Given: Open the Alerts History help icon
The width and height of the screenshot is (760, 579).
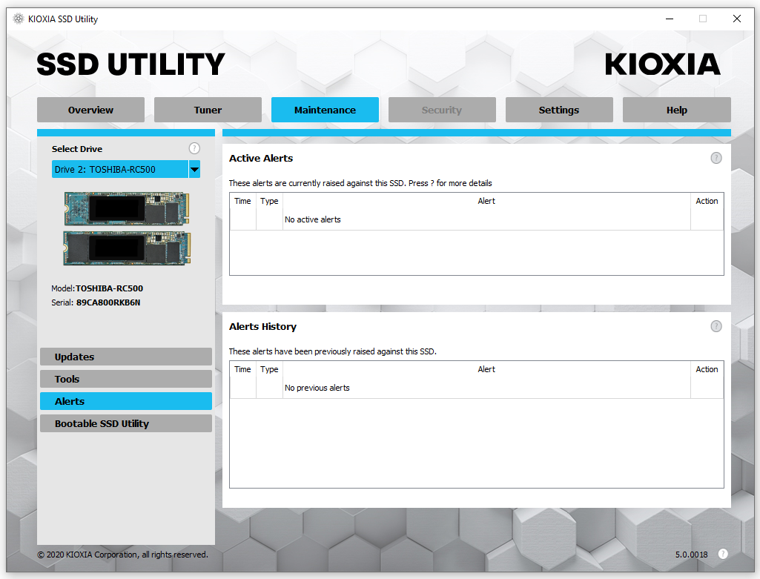Looking at the screenshot, I should click(x=716, y=326).
